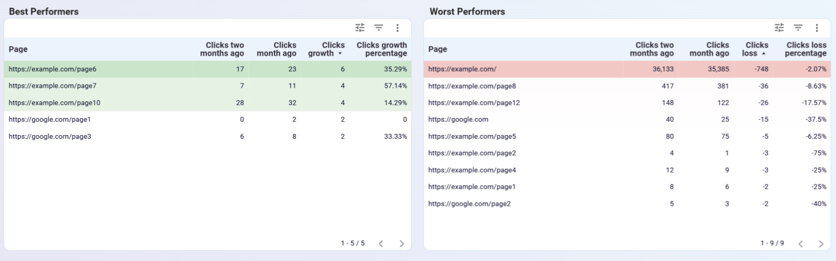Go to previous page in Best Performers
The width and height of the screenshot is (836, 261).
[381, 243]
